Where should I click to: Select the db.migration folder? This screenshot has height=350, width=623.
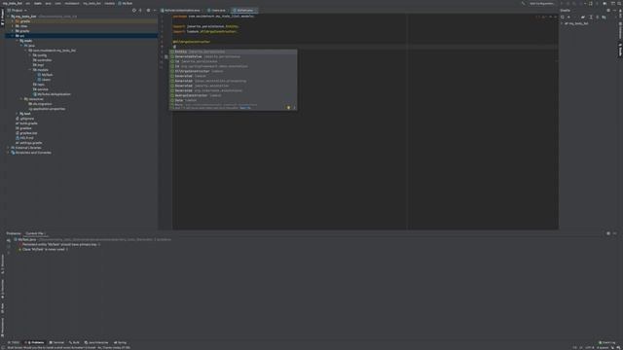pos(40,104)
